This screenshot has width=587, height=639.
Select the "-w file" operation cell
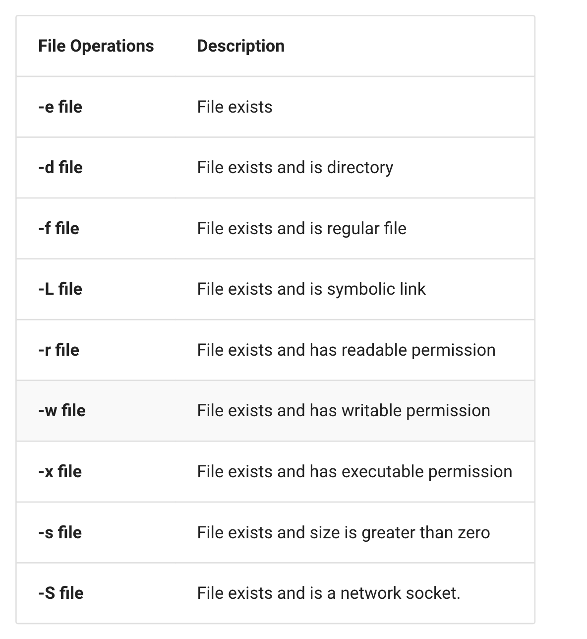pyautogui.click(x=61, y=411)
